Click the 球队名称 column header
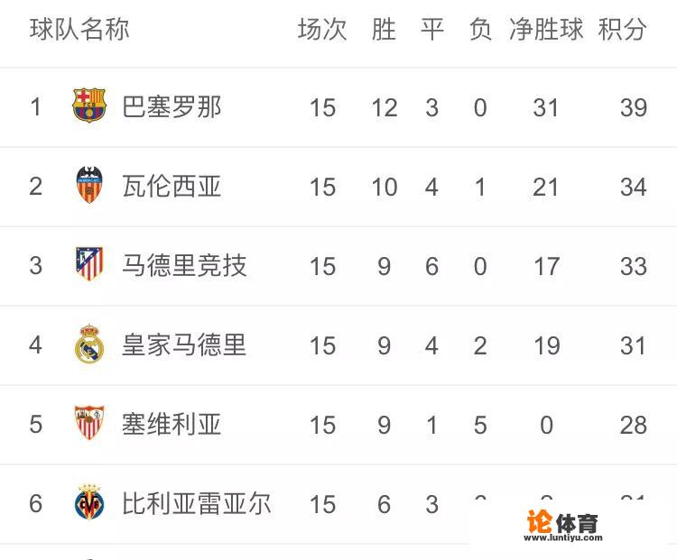 (79, 29)
